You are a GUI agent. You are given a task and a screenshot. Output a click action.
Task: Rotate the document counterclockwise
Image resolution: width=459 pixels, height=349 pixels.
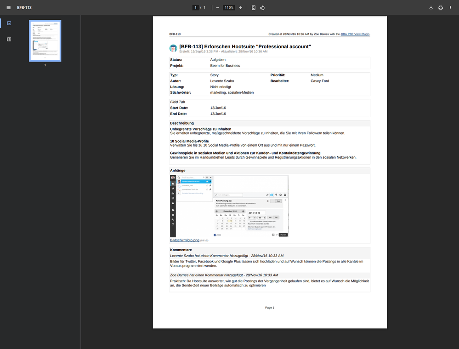262,8
